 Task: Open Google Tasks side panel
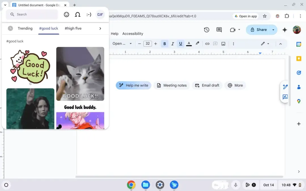pyautogui.click(x=299, y=73)
